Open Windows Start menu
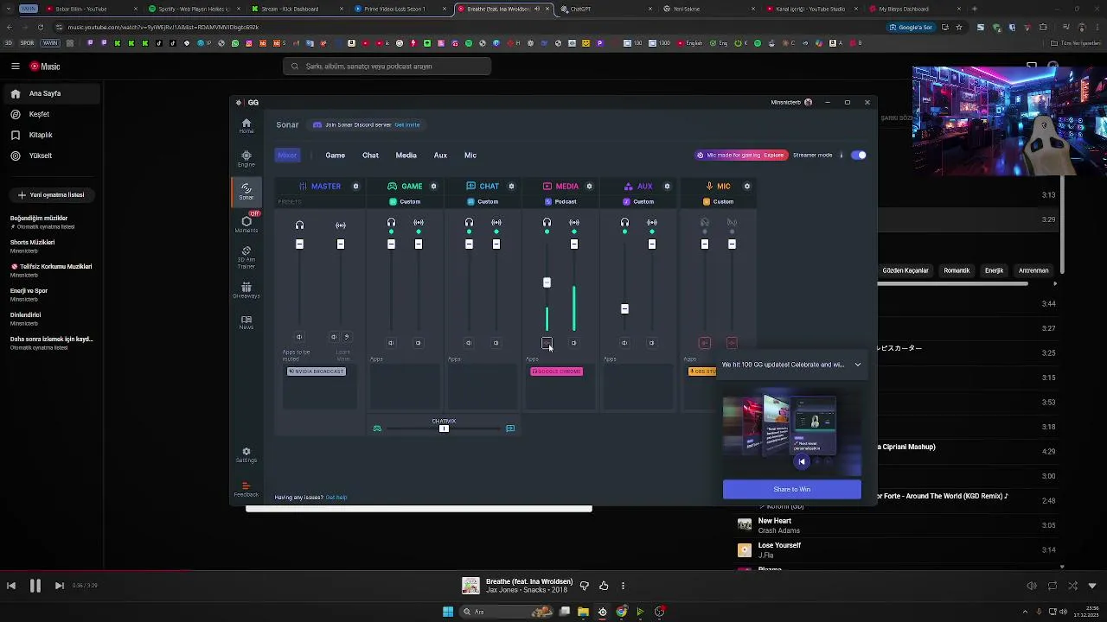1107x622 pixels. click(448, 612)
